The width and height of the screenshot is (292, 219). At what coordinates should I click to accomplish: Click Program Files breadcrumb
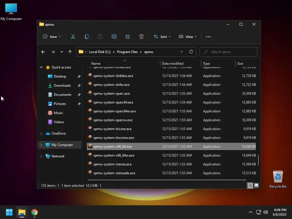pyautogui.click(x=127, y=52)
